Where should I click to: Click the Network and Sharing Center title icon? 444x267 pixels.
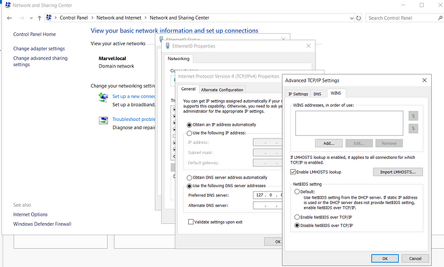[7, 5]
